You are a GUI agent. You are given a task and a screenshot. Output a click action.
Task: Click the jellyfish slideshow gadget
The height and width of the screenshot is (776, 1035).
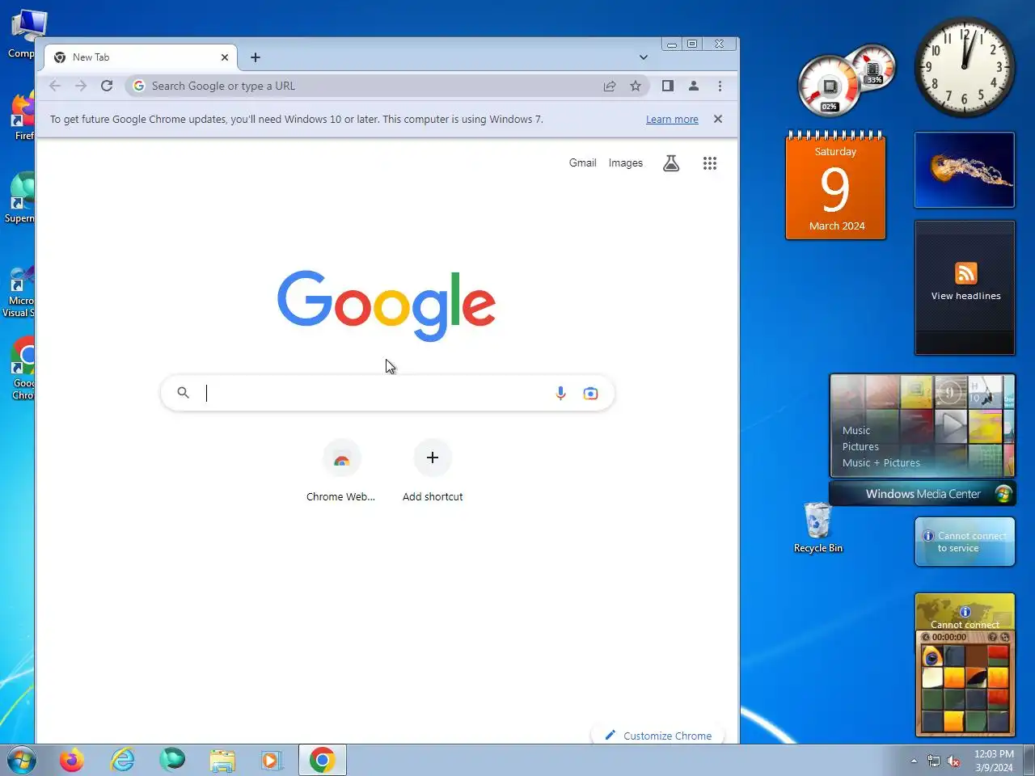coord(965,170)
